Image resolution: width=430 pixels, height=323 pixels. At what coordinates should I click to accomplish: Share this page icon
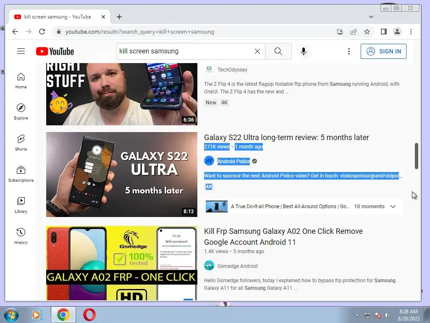click(x=354, y=32)
